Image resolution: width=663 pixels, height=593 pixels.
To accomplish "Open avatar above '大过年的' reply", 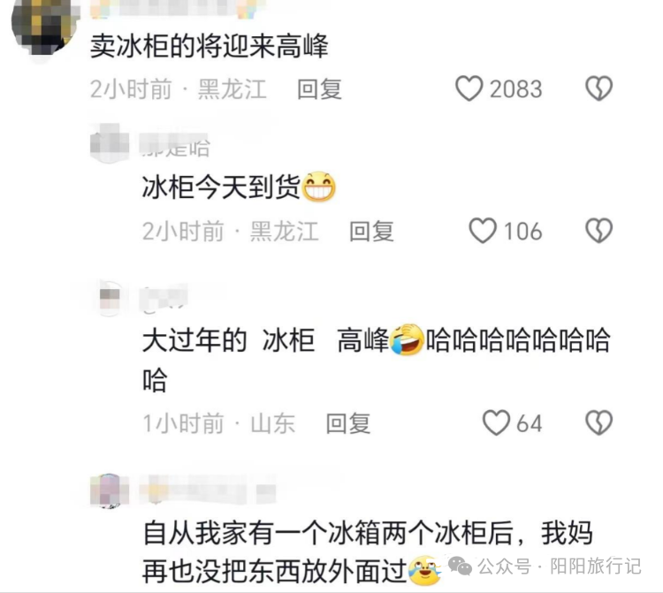I will tap(110, 298).
